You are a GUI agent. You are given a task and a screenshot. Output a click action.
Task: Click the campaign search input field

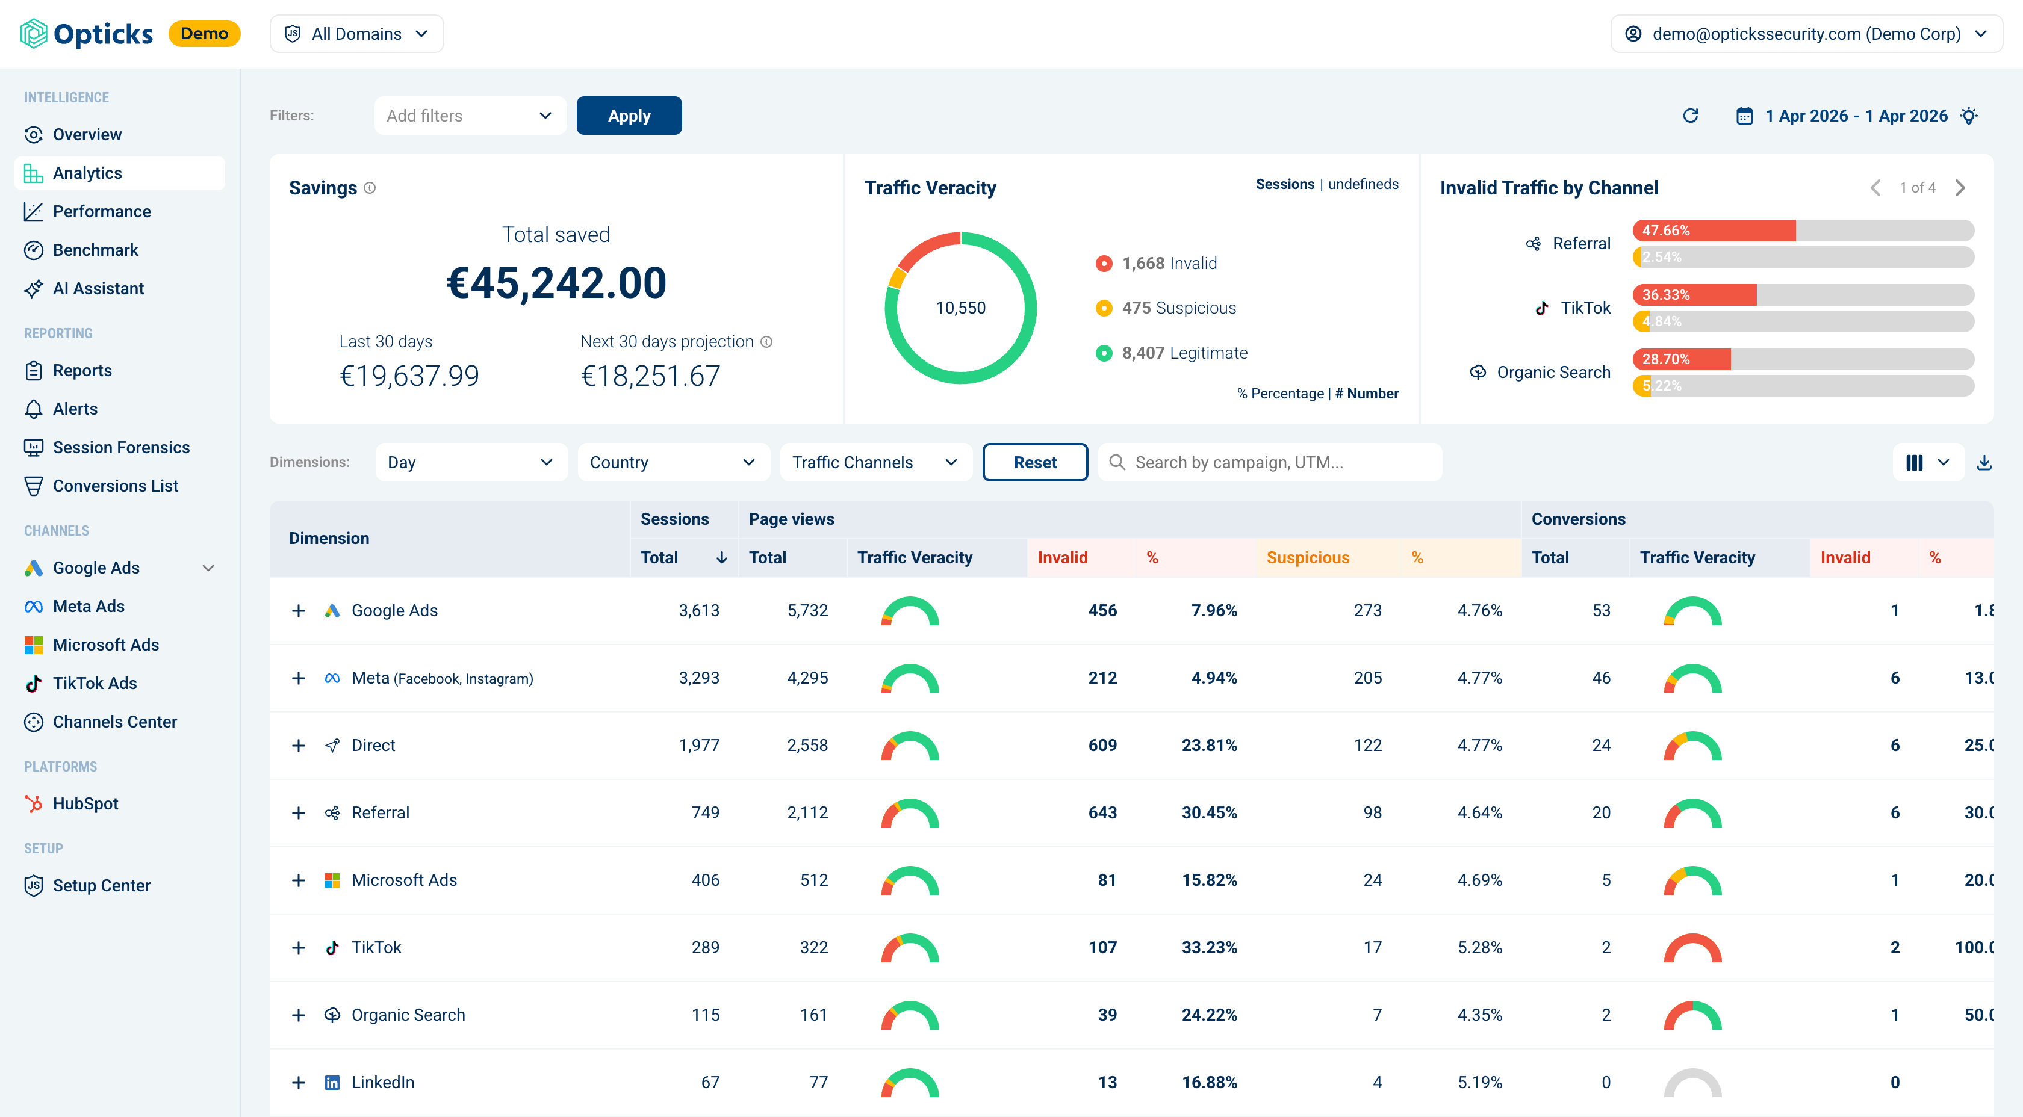1269,462
